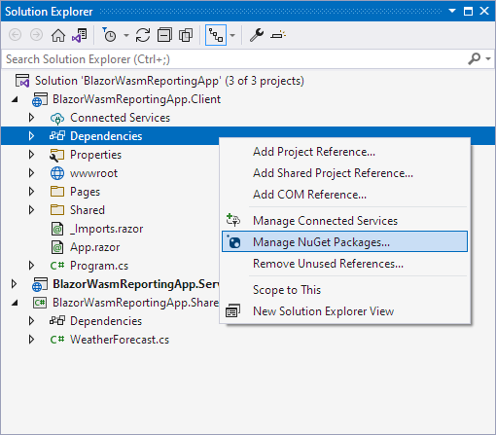Screen dimensions: 496x435
Task: Click the Pages folder icon
Action: pos(57,192)
